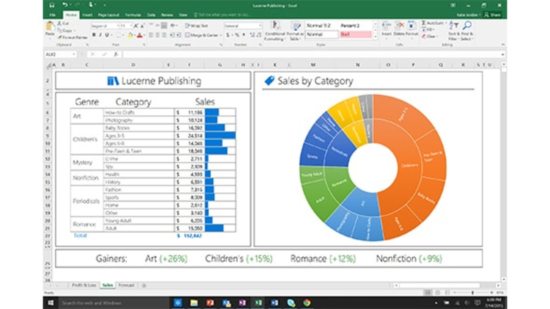
Task: Toggle Italic formatting
Action: pyautogui.click(x=100, y=35)
